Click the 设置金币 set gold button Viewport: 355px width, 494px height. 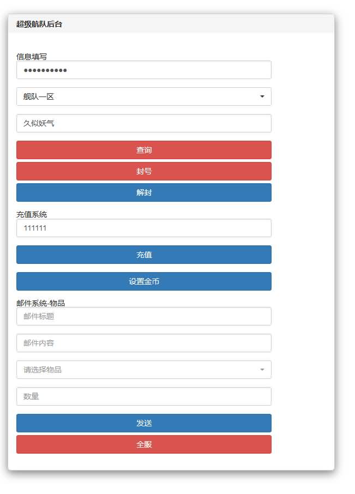click(144, 281)
